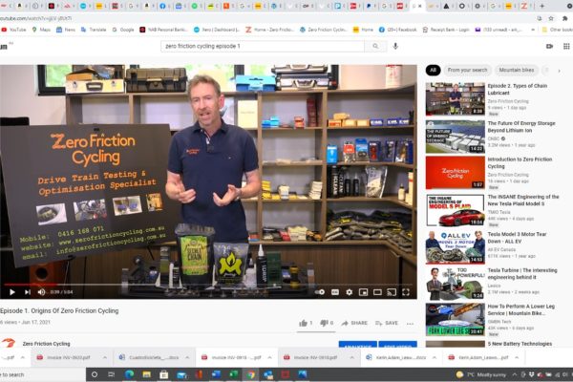The height and width of the screenshot is (382, 573).
Task: Start voice search with microphone
Action: point(395,46)
